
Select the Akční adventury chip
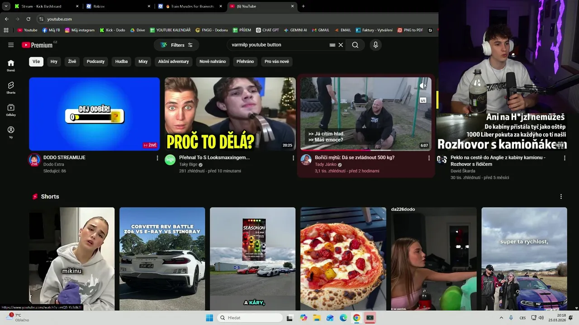(x=173, y=61)
